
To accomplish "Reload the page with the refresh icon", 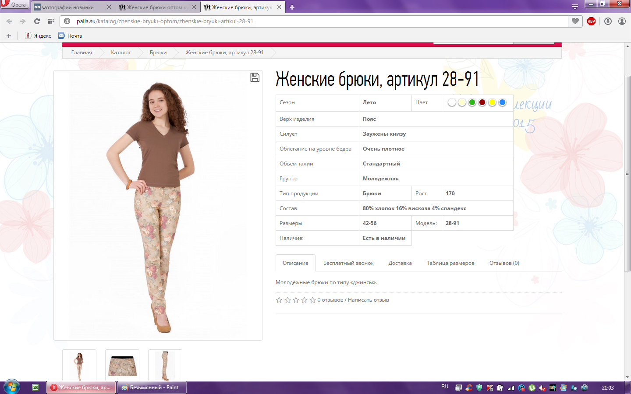I will tap(37, 21).
